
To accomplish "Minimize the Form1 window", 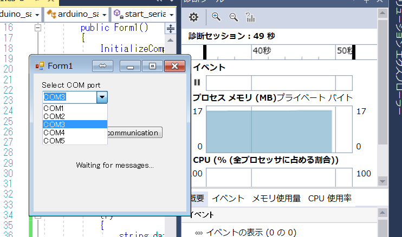I will point(130,66).
